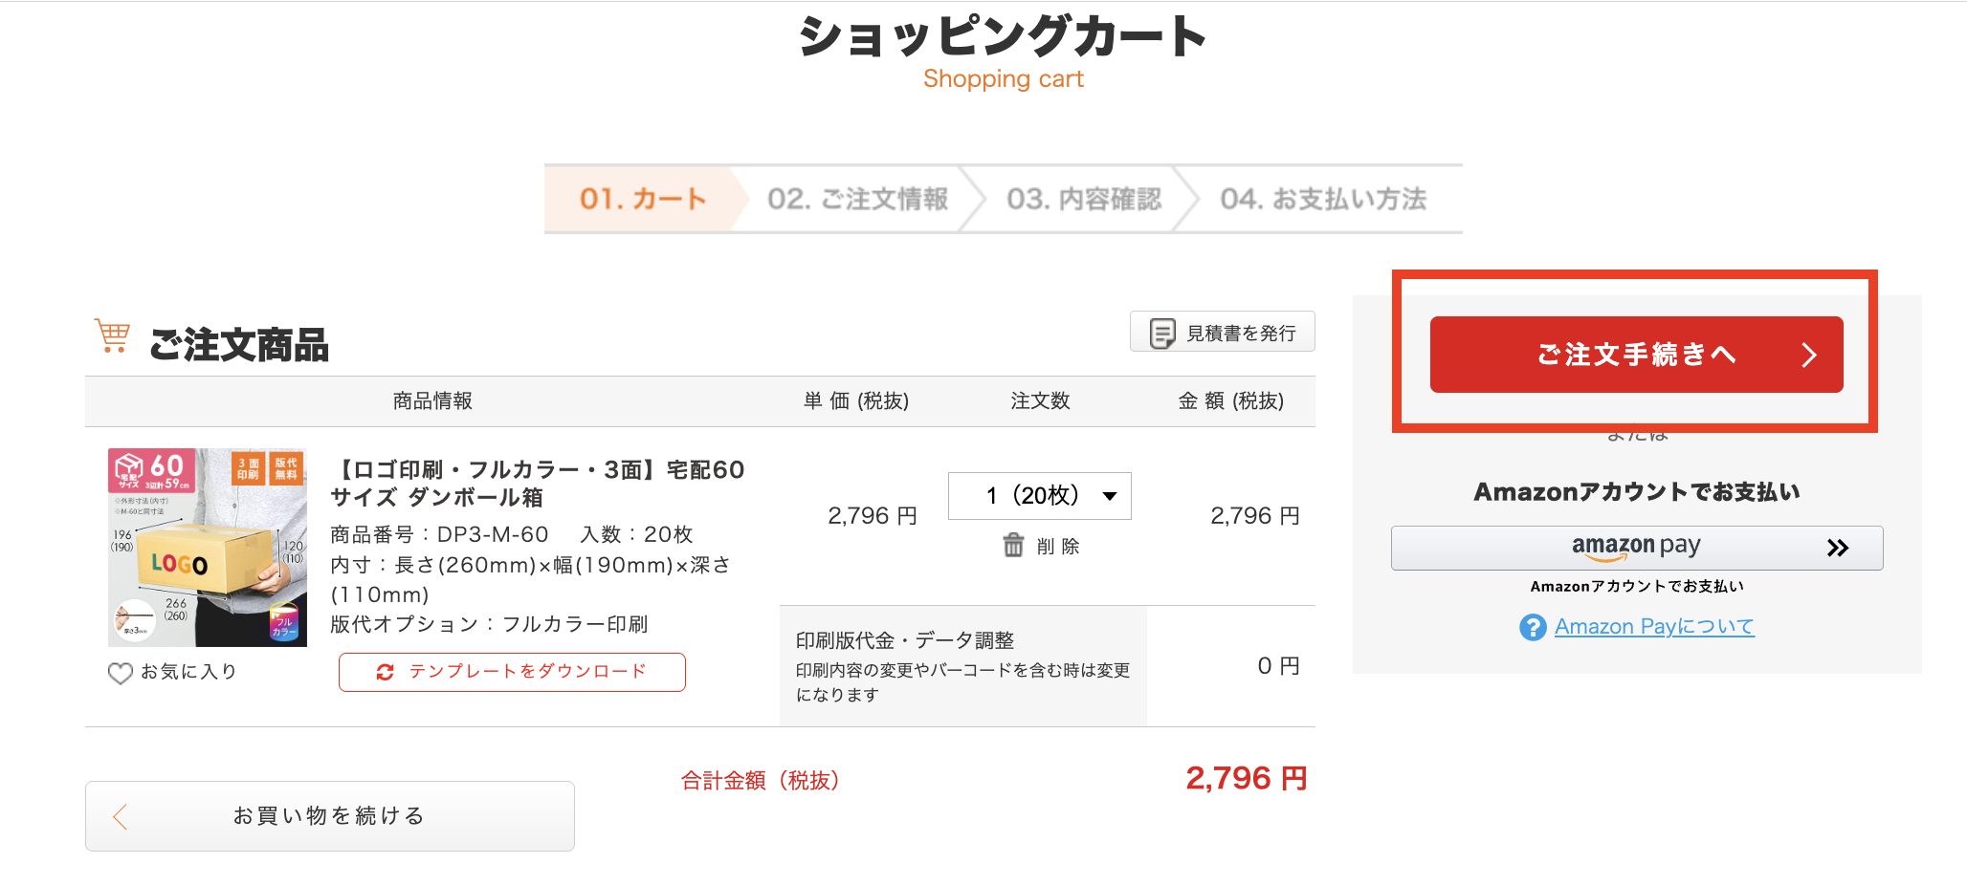
Task: Open the product title 宅配60サイズ ダンボール箱
Action: (537, 484)
